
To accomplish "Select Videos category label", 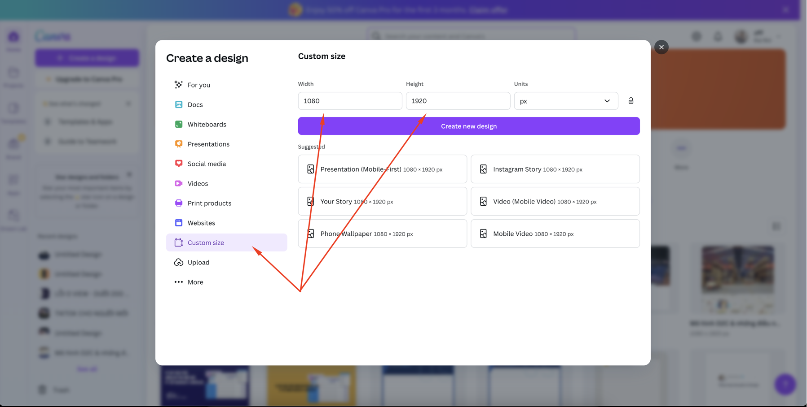I will tap(198, 183).
